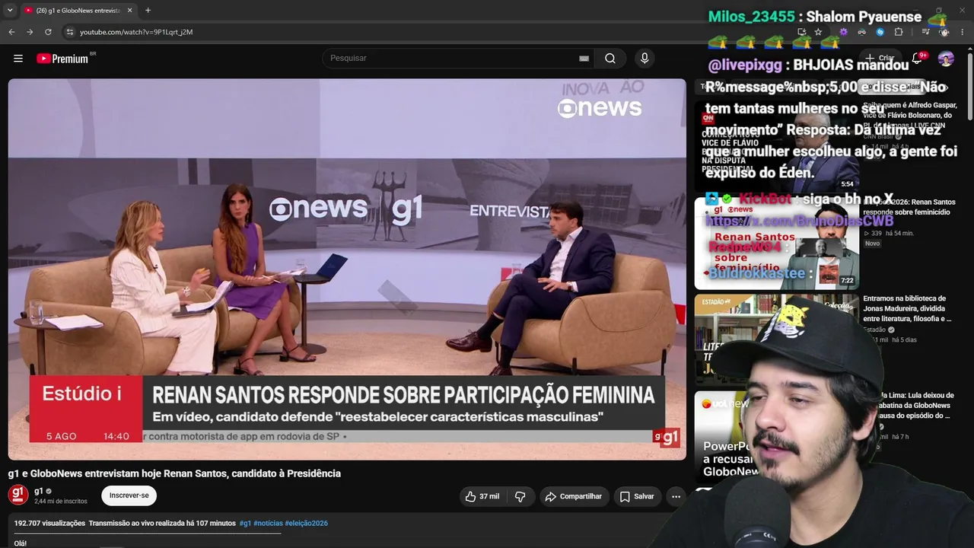974x548 pixels.
Task: Open the YouTube guide hamburger menu
Action: click(18, 59)
